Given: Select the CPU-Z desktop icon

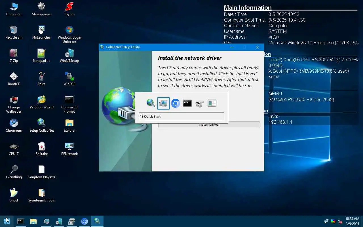Looking at the screenshot, I should click(14, 149).
